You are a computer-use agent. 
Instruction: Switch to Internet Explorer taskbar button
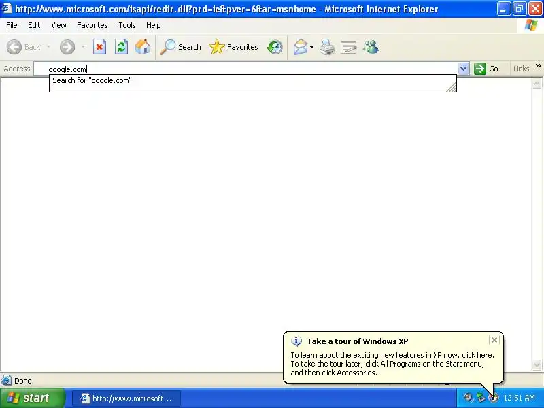tap(126, 398)
